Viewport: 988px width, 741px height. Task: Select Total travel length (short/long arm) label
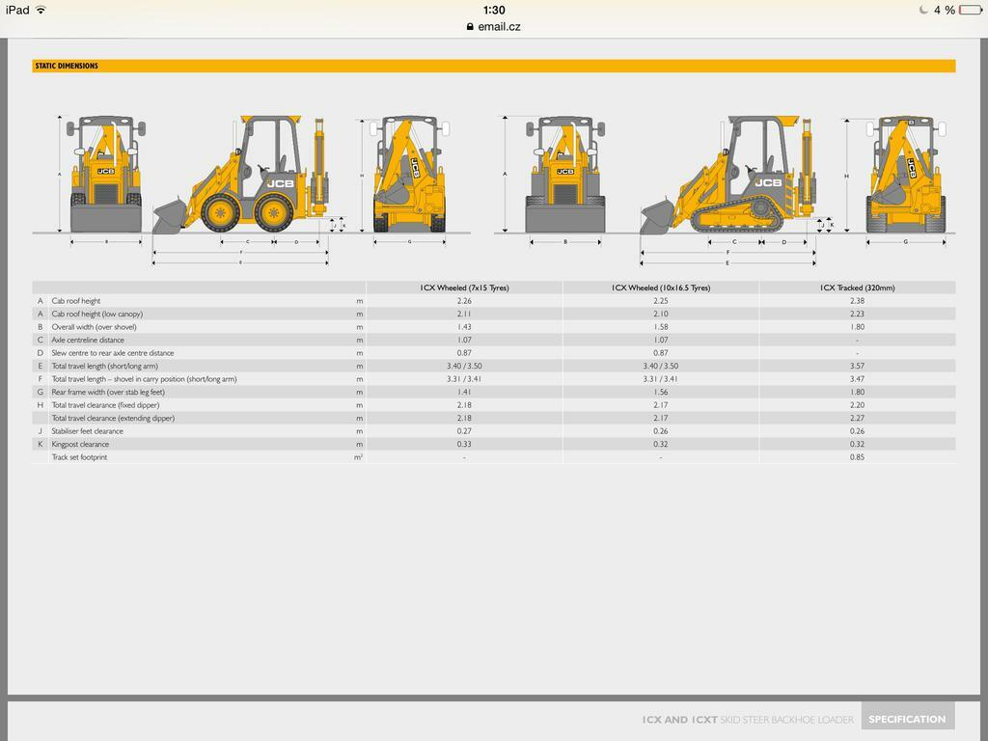pos(104,366)
